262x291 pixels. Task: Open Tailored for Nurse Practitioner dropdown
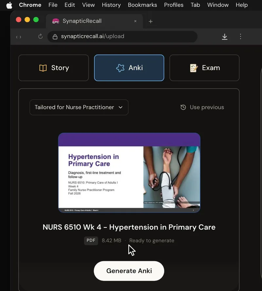[79, 107]
